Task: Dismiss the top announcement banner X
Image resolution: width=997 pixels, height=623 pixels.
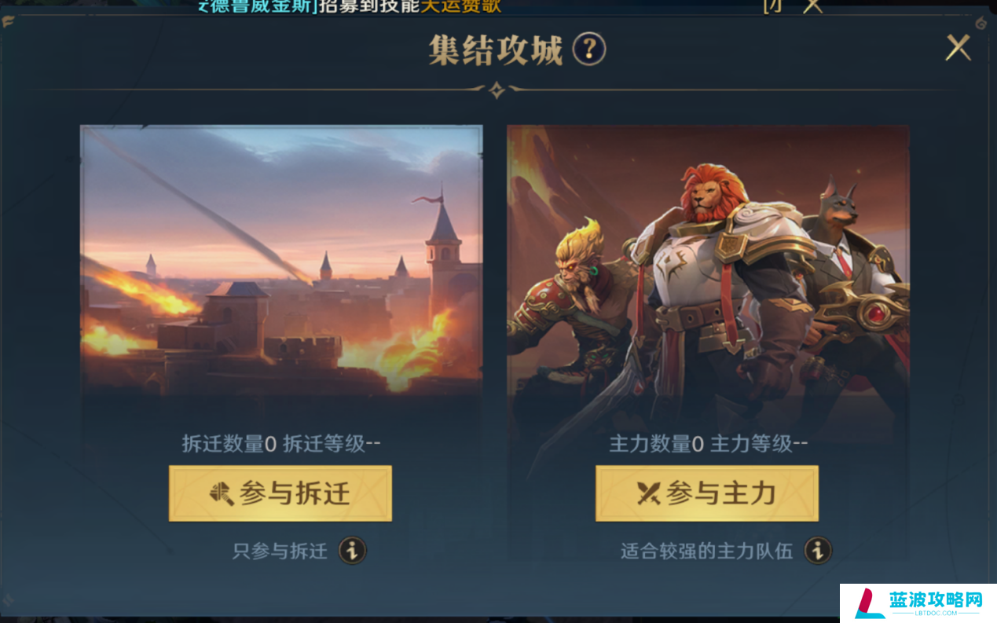Action: (x=812, y=5)
